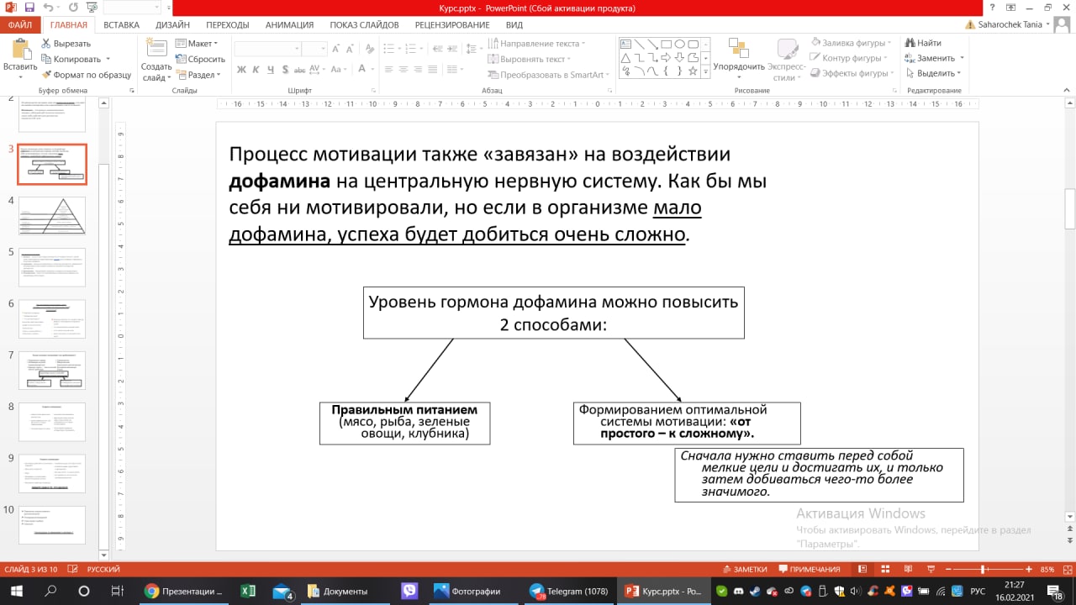
Task: Toggle ЗАМЕТКИ notes pane
Action: pyautogui.click(x=744, y=569)
